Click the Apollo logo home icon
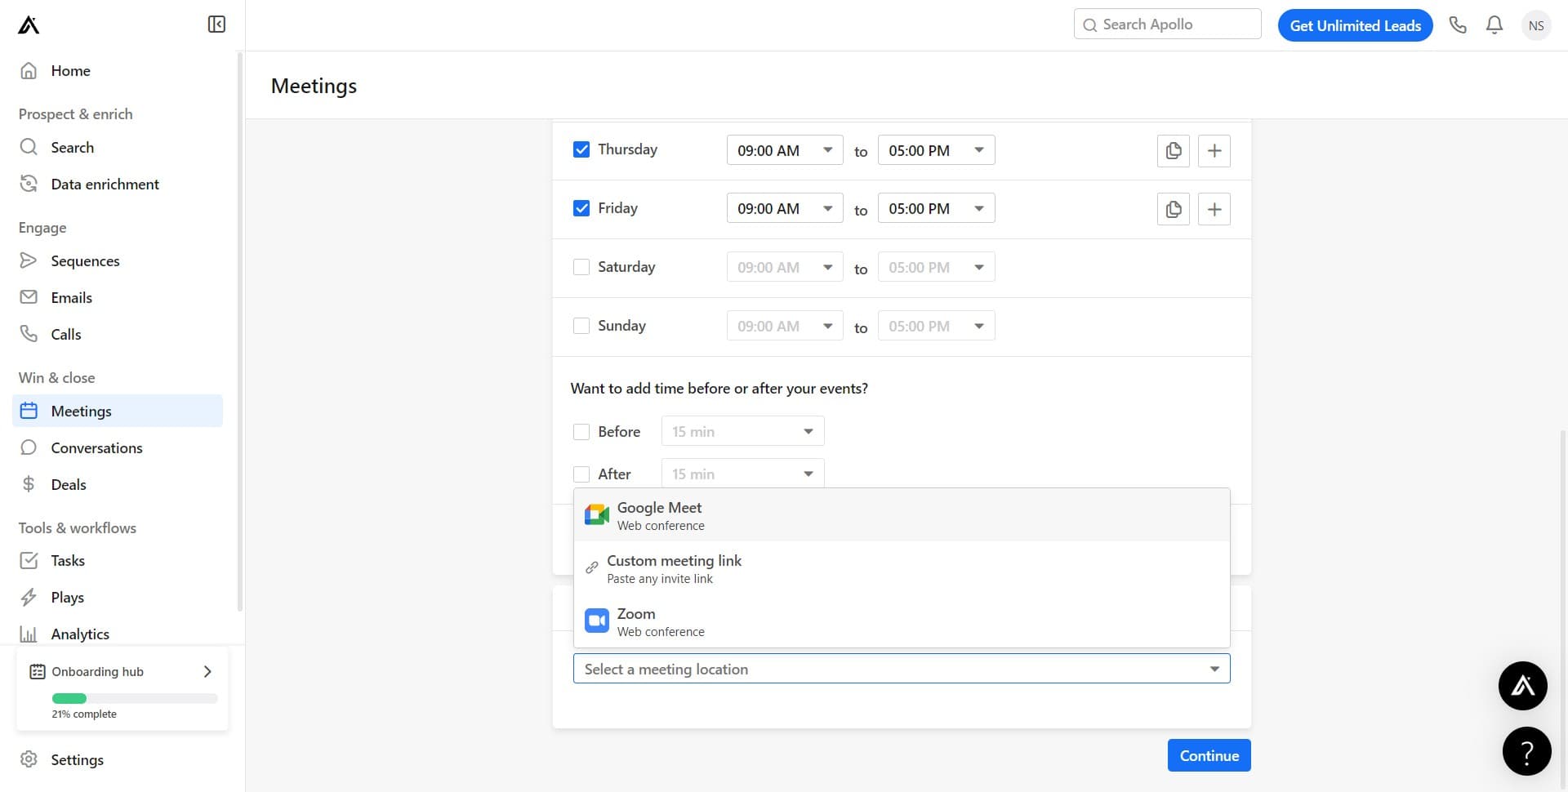This screenshot has width=1568, height=792. pyautogui.click(x=29, y=25)
